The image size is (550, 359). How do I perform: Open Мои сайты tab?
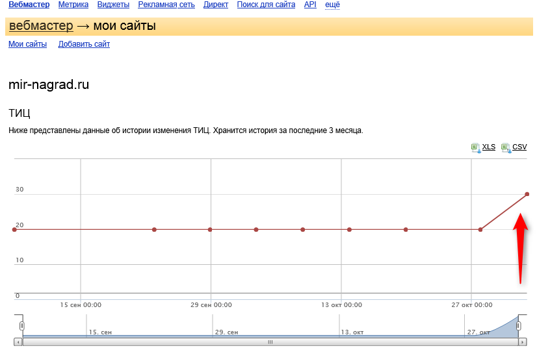tap(27, 44)
